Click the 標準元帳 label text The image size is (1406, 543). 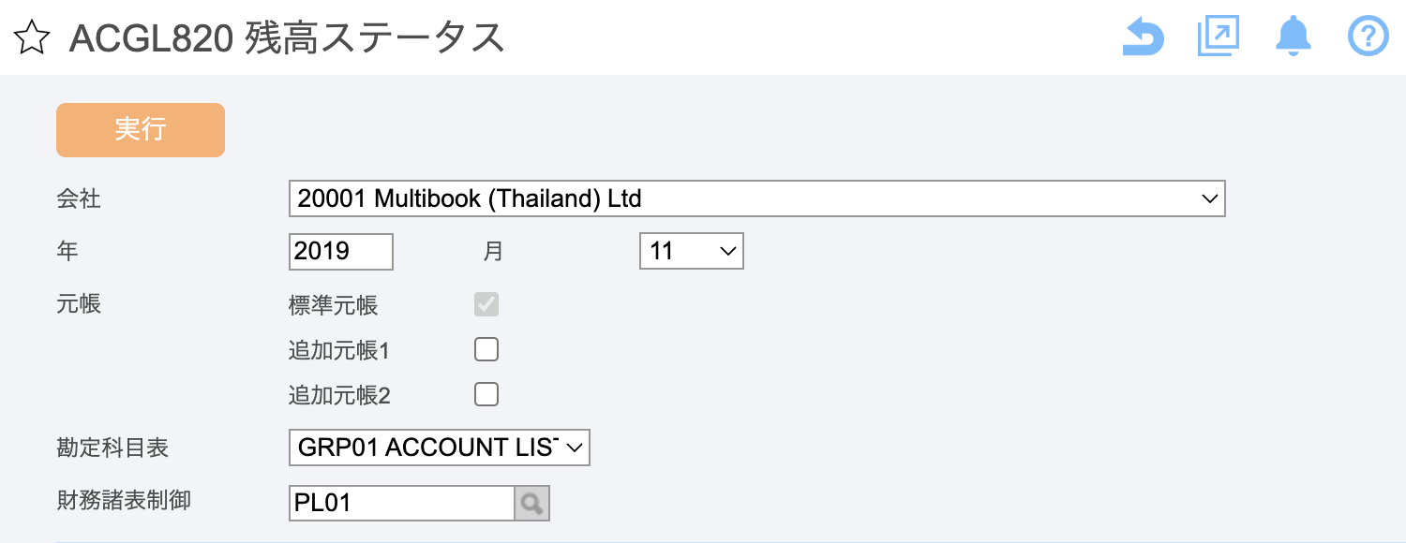pyautogui.click(x=333, y=305)
